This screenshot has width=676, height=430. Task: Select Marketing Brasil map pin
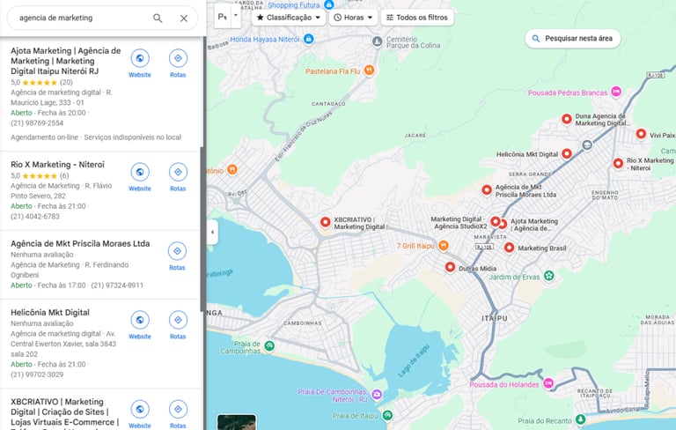tap(509, 248)
